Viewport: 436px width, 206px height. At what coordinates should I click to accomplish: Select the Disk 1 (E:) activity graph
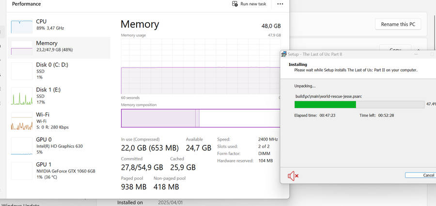click(x=21, y=96)
